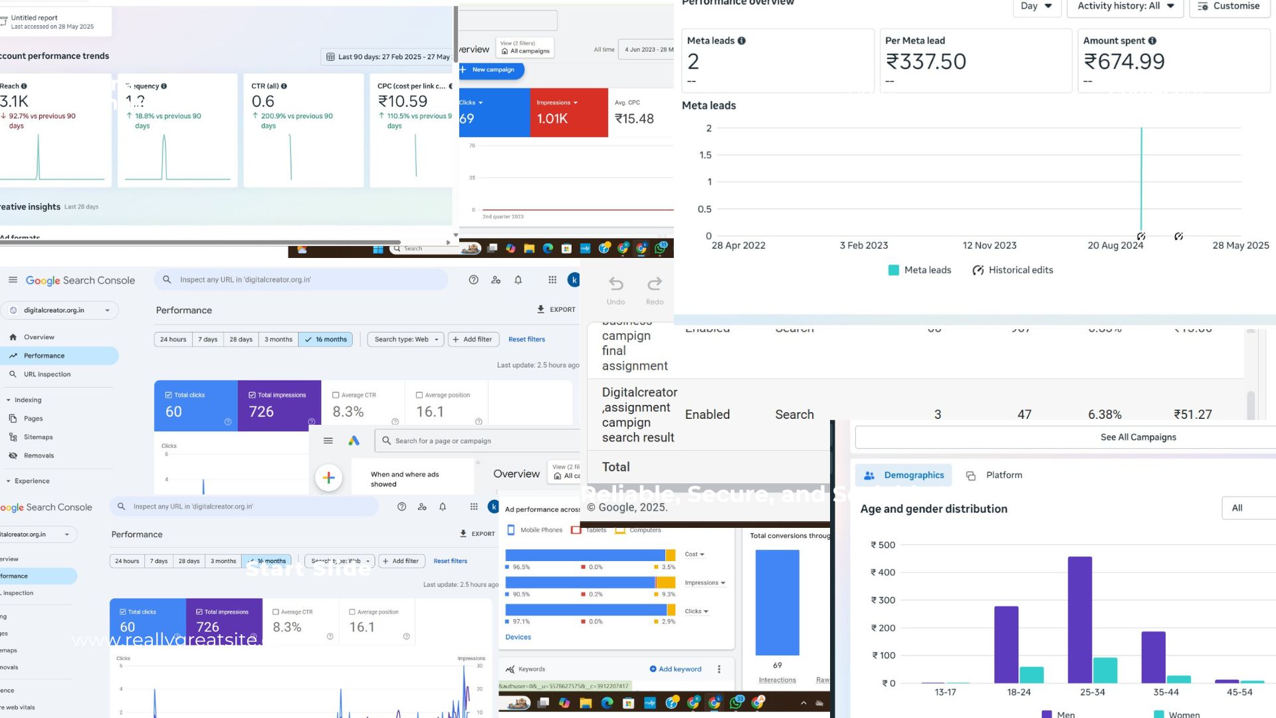The height and width of the screenshot is (718, 1276).
Task: Open URL inspection in Search Console sidebar
Action: tap(47, 374)
